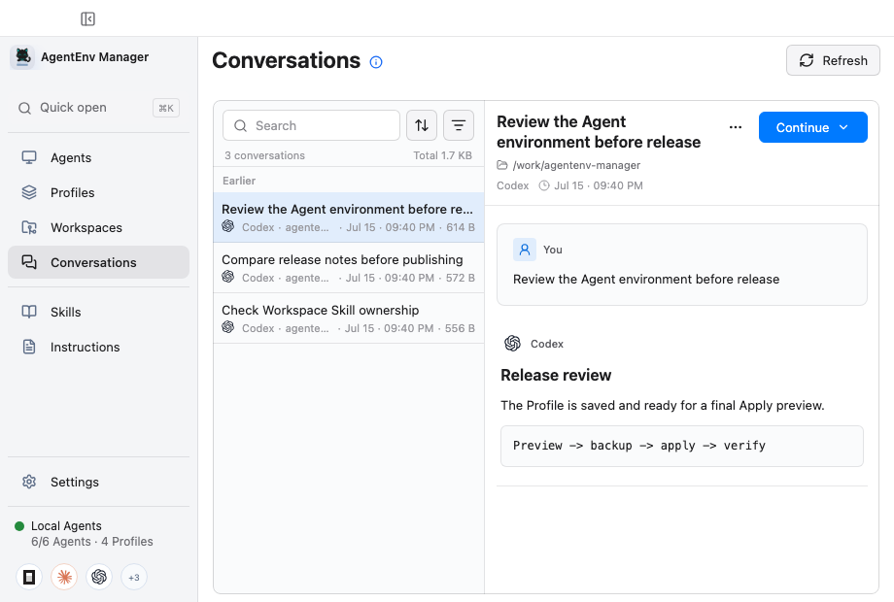The width and height of the screenshot is (894, 602).
Task: Click the ⌘K shortcut badge
Action: point(166,108)
